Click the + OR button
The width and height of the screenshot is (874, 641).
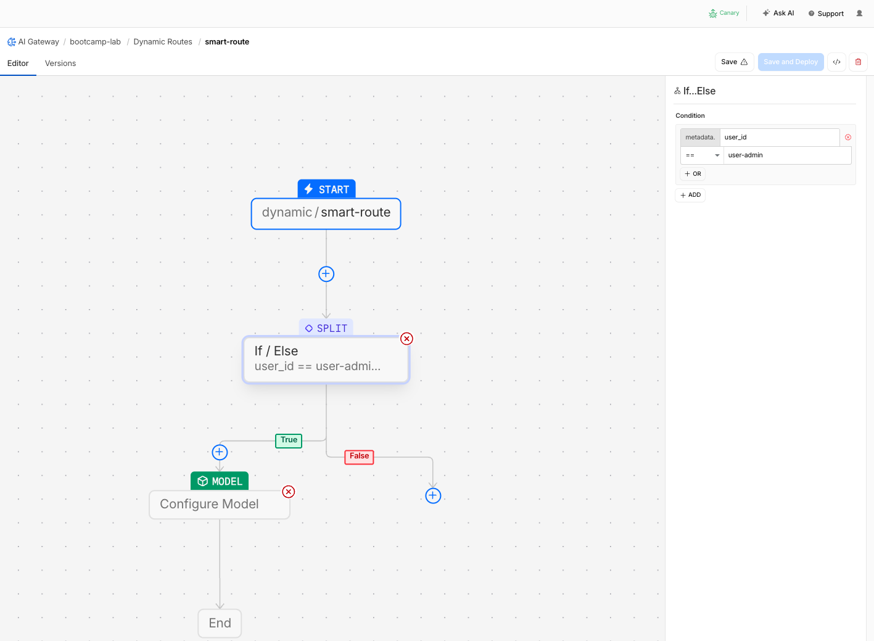(x=693, y=174)
